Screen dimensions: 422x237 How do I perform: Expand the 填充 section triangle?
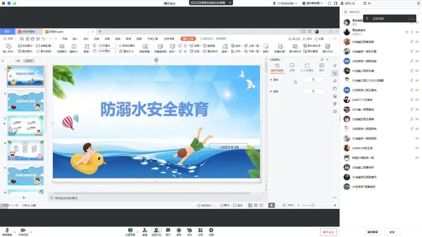(271, 80)
